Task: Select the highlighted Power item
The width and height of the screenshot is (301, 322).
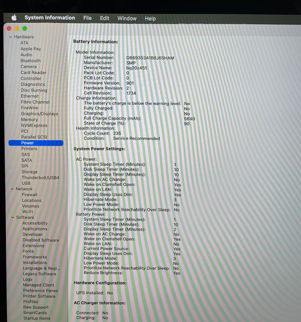Action: coord(36,143)
